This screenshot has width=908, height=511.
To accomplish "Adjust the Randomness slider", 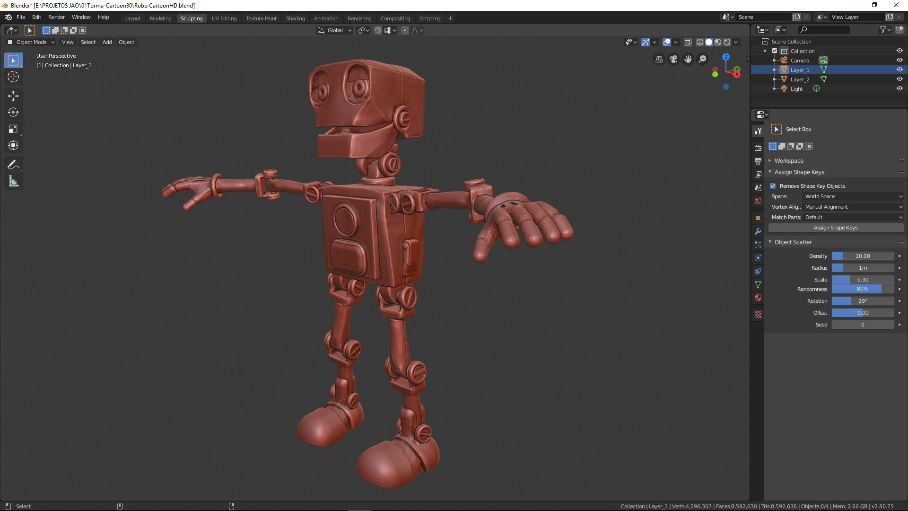I will coord(863,289).
